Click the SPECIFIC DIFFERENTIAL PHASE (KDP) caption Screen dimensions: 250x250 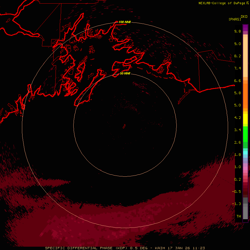(x=87, y=248)
